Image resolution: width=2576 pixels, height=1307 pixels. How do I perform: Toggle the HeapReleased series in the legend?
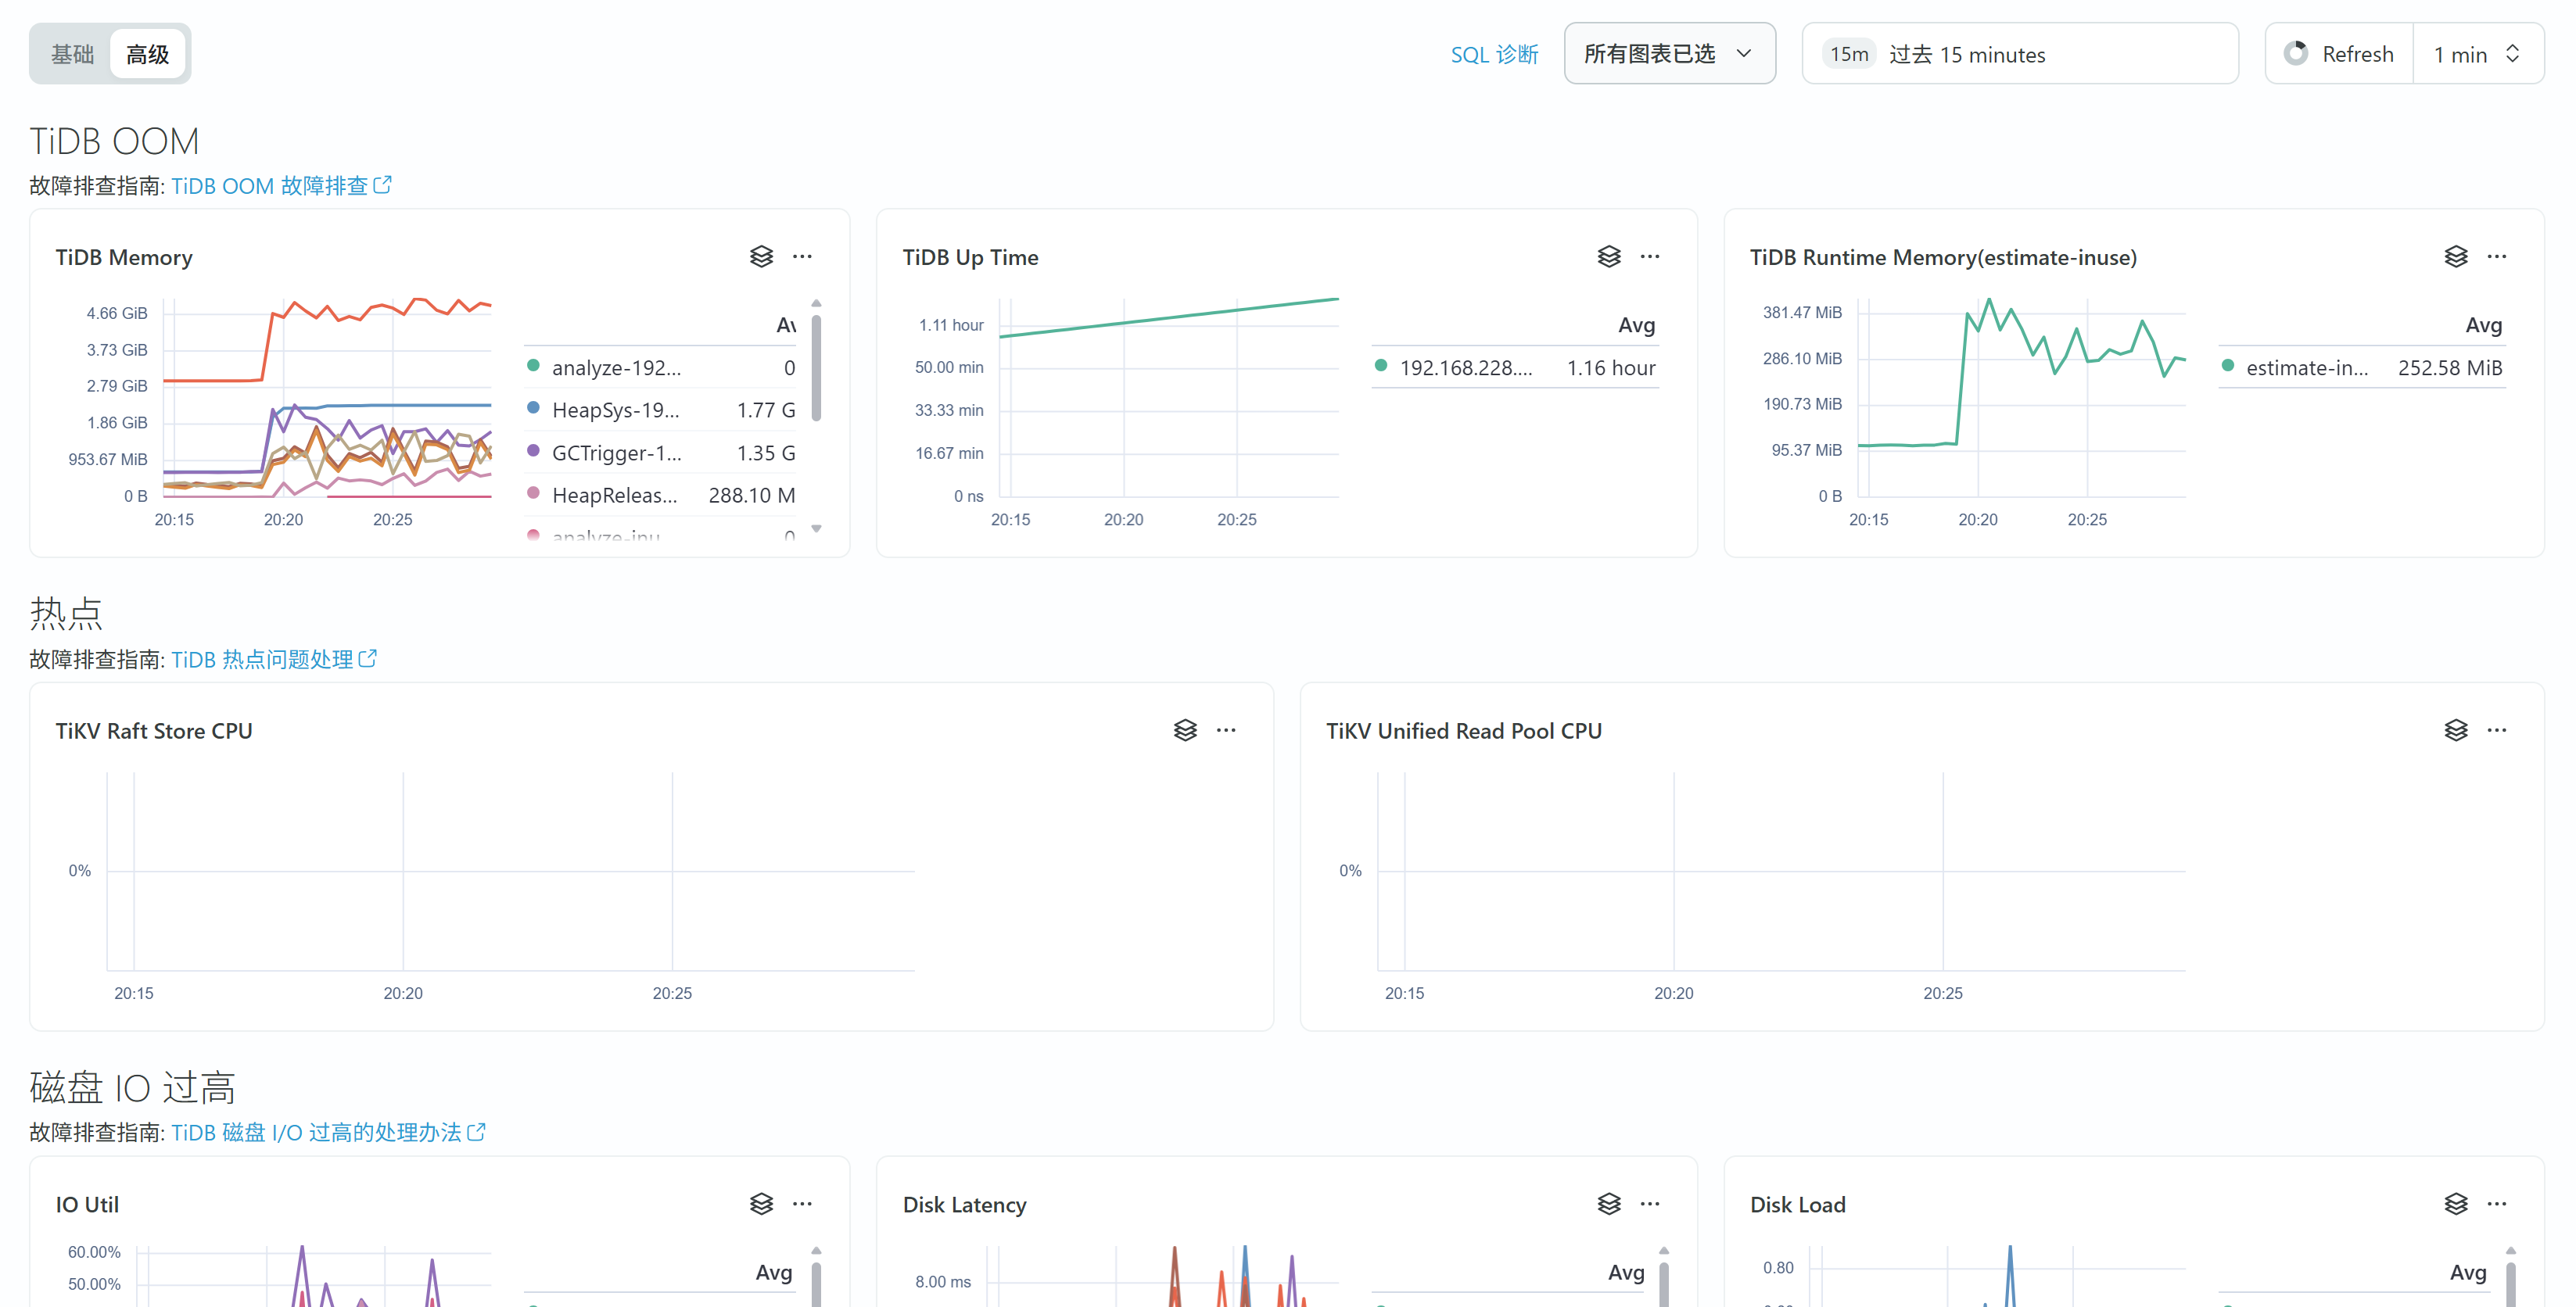[x=614, y=496]
